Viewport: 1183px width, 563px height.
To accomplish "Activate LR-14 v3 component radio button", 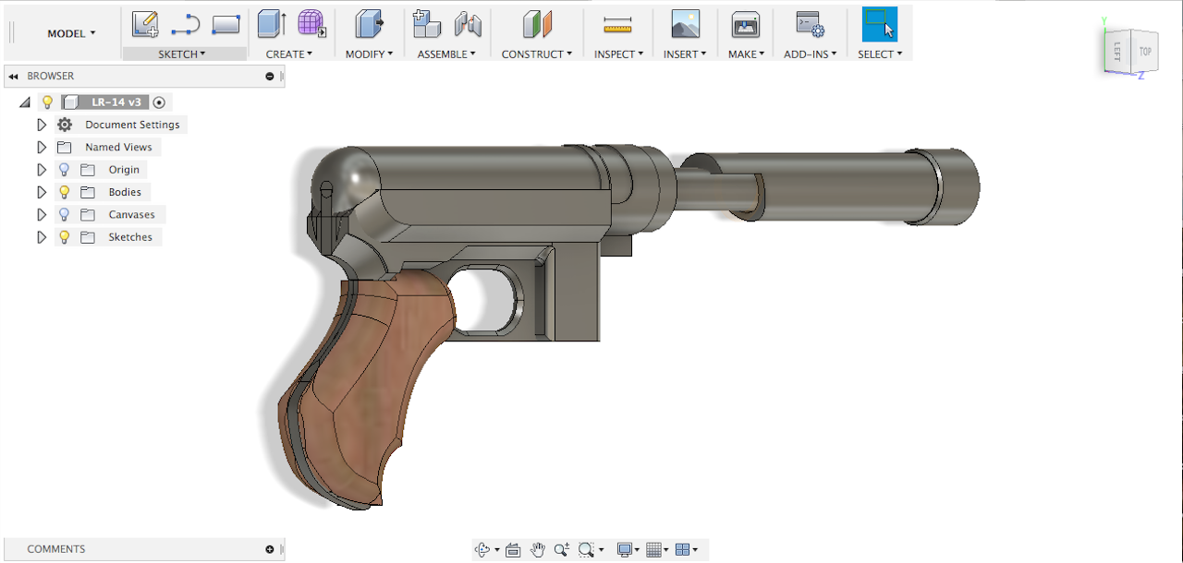I will [x=159, y=102].
